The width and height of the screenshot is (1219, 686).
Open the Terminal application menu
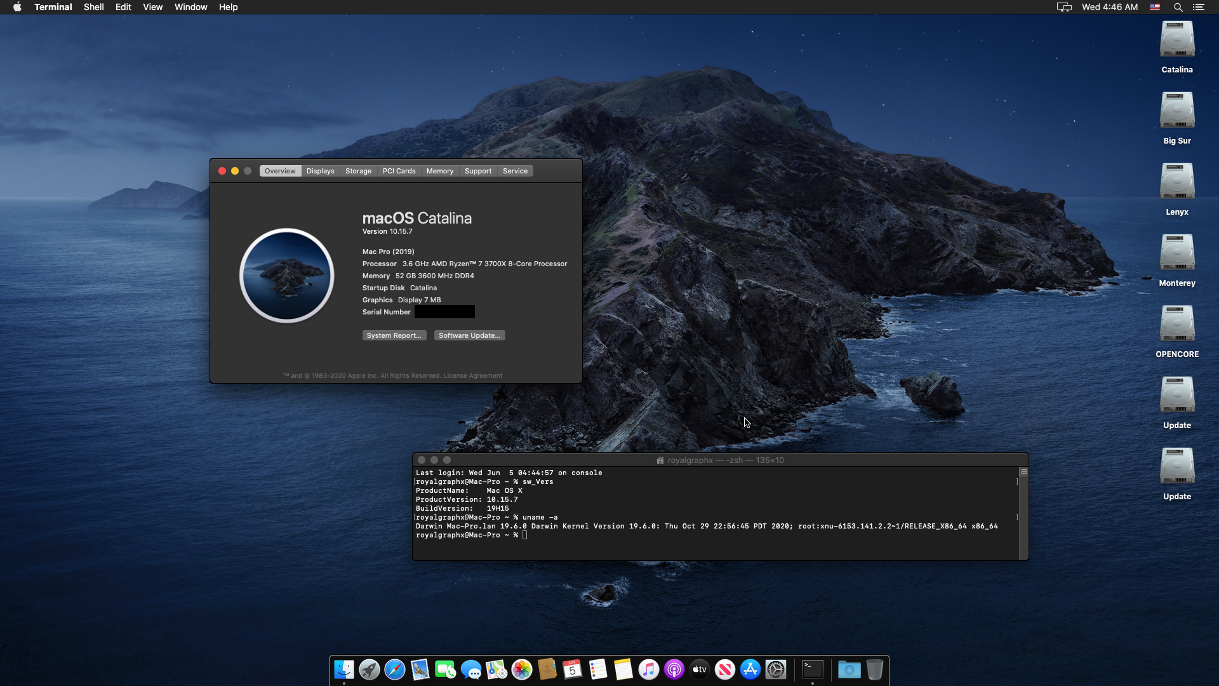click(53, 7)
